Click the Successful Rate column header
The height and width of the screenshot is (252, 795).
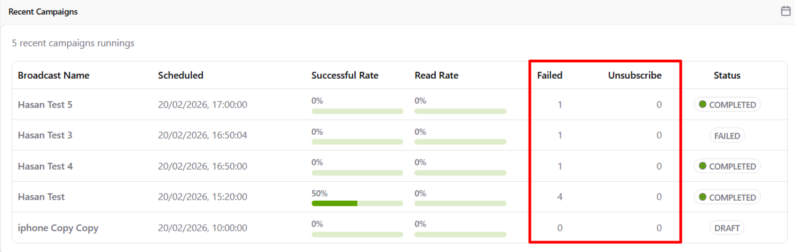pos(345,76)
